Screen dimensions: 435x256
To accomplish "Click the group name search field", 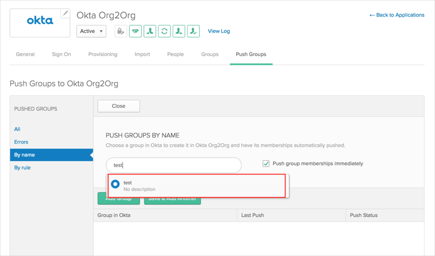I will point(173,165).
